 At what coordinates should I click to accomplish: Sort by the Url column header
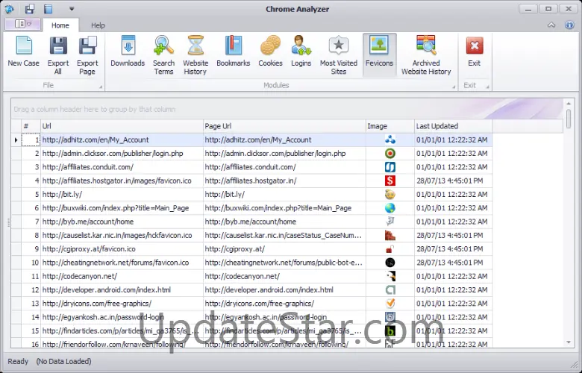[x=122, y=126]
